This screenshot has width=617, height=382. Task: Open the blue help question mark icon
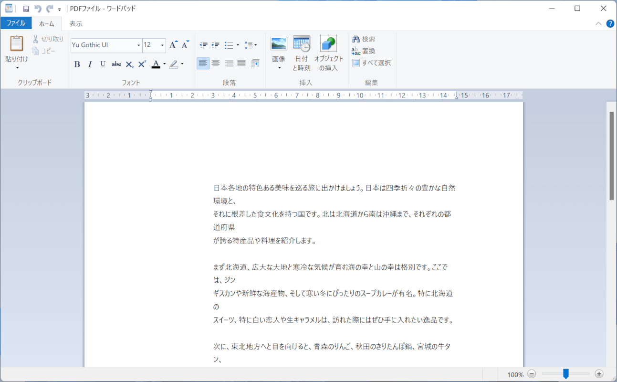[610, 23]
